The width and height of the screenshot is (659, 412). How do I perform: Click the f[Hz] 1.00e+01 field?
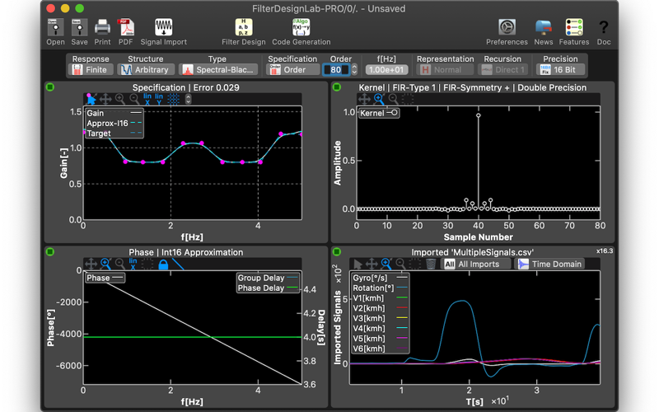point(386,70)
